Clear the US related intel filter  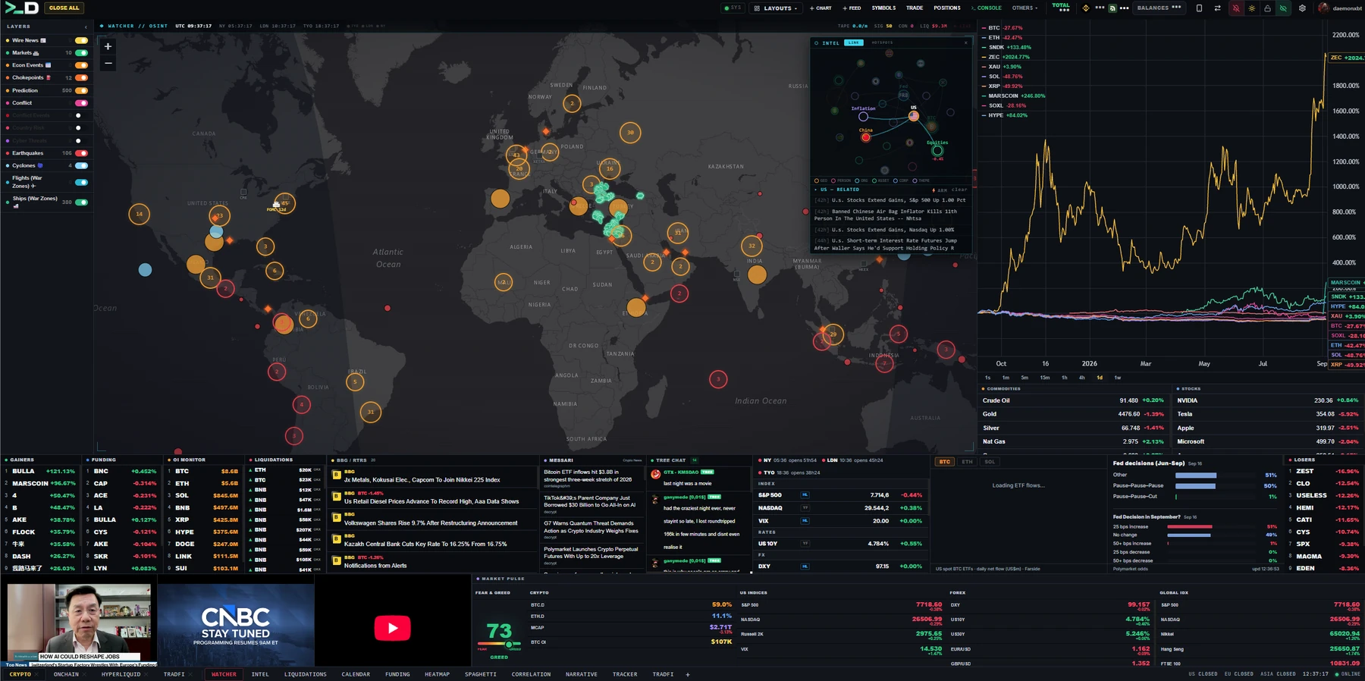tap(959, 190)
